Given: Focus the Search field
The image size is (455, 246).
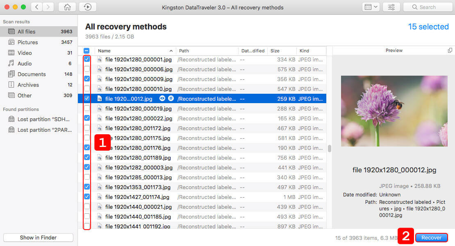Looking at the screenshot, I should (x=428, y=7).
